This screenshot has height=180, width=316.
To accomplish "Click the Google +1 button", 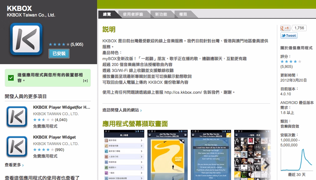I will coord(285,28).
